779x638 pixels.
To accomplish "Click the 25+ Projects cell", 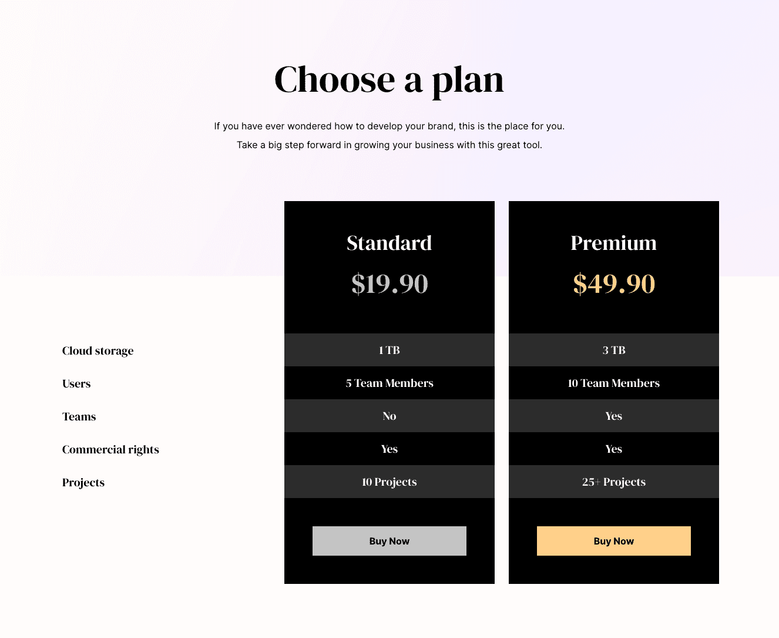I will click(614, 482).
